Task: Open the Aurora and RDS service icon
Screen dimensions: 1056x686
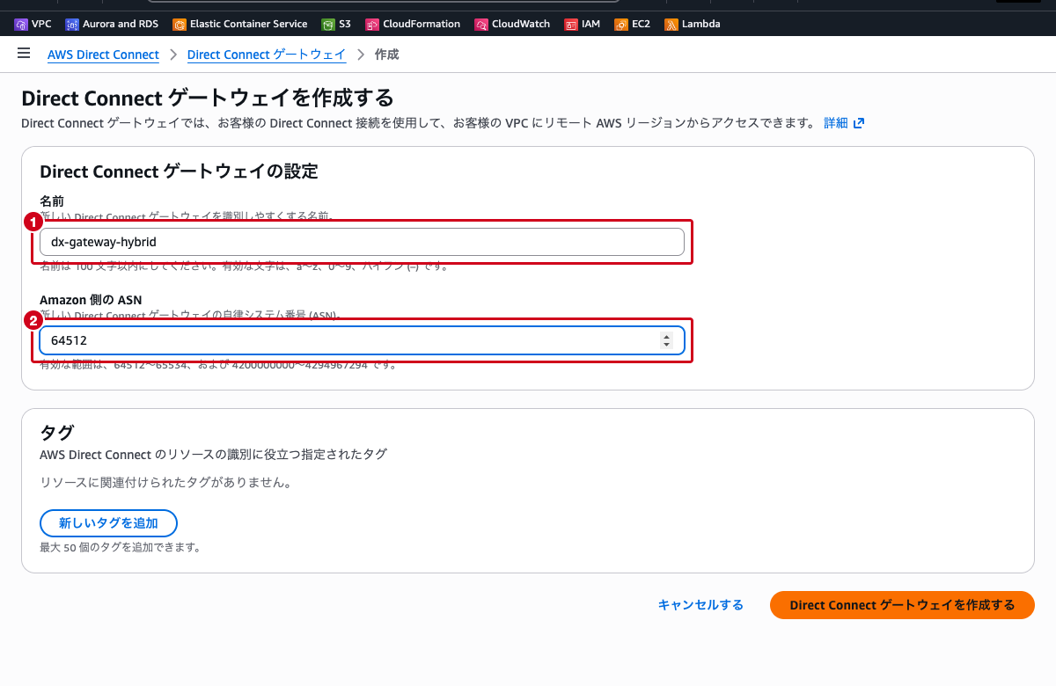Action: [x=72, y=25]
